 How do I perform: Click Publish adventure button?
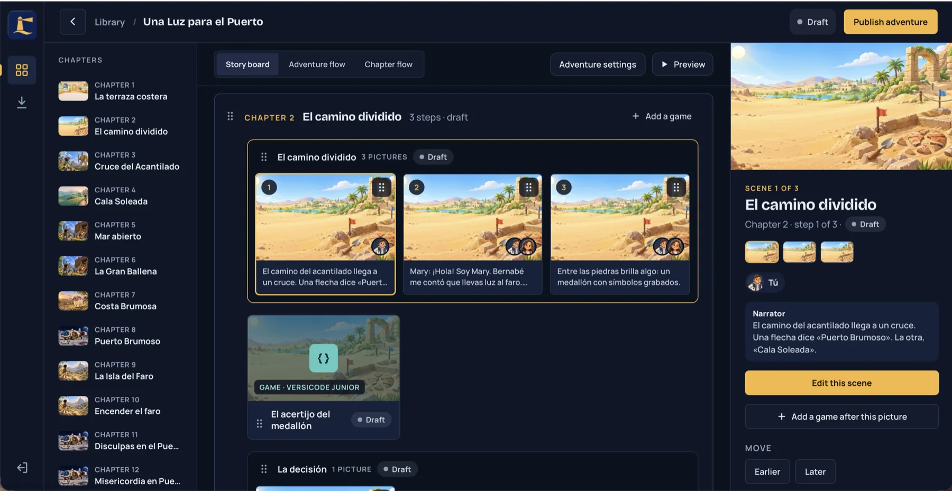click(890, 22)
